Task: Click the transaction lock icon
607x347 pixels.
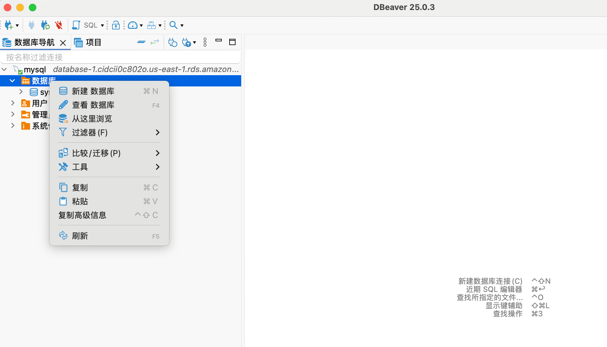Action: click(x=116, y=25)
